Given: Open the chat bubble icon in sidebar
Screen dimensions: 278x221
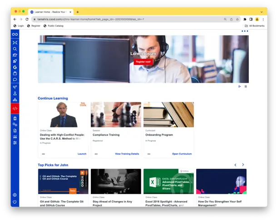Looking at the screenshot, I should [15, 80].
